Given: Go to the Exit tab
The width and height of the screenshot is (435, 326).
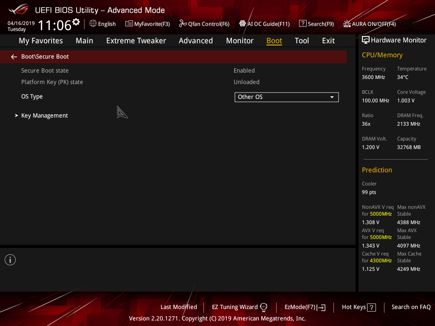Looking at the screenshot, I should pos(328,41).
